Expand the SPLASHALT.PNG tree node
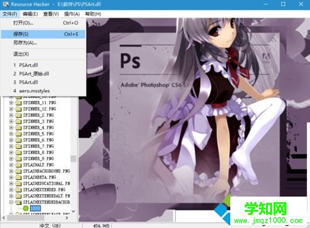Image resolution: width=310 pixels, height=228 pixels. 11,165
